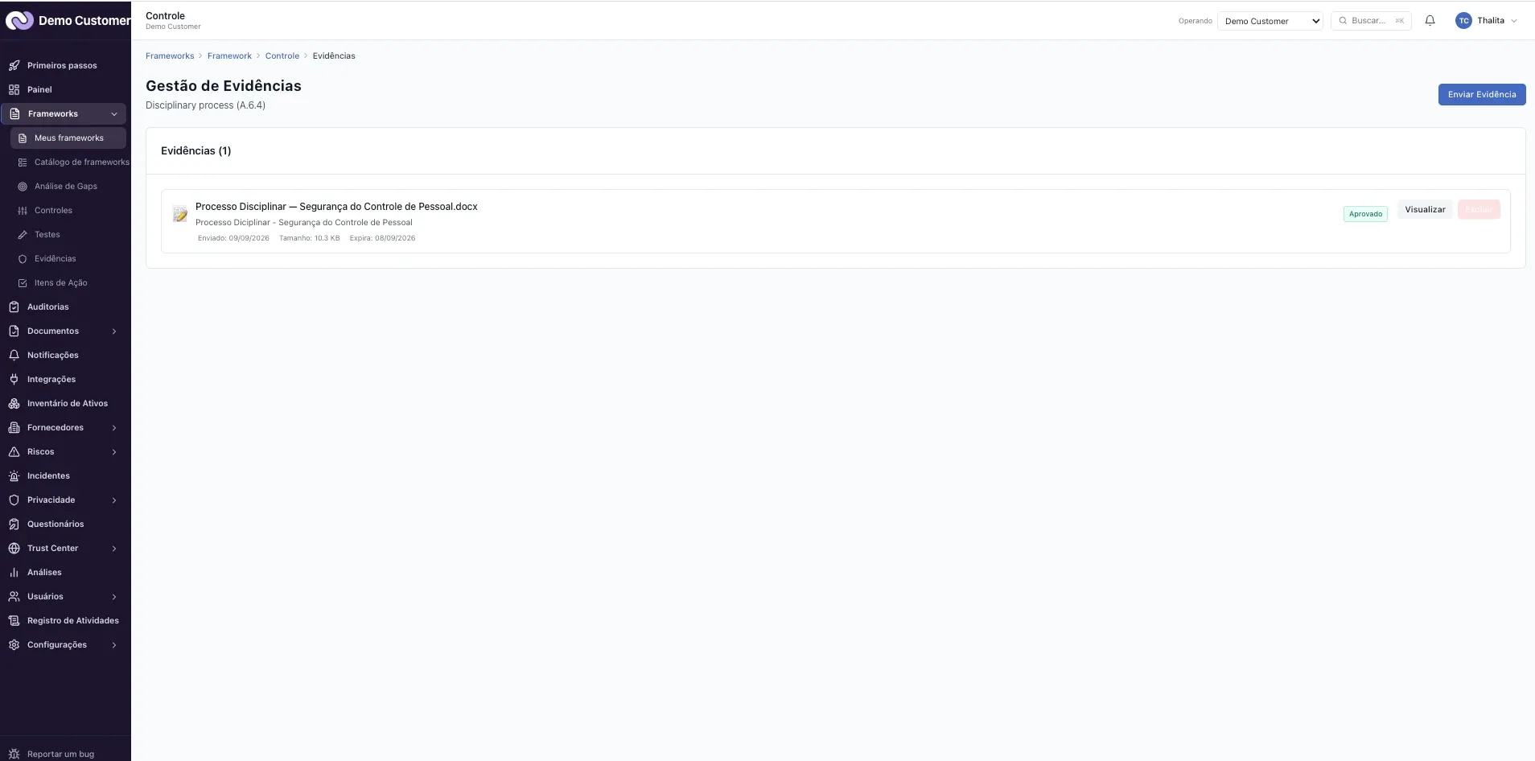Click Visualizar for the evidence file
This screenshot has width=1535, height=761.
(1425, 209)
